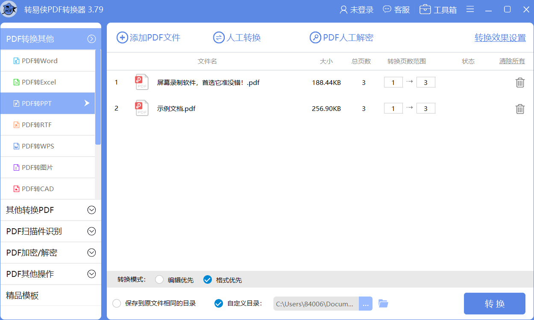Click end page field of 示例文档.pdf row
This screenshot has height=320, width=534.
[426, 108]
